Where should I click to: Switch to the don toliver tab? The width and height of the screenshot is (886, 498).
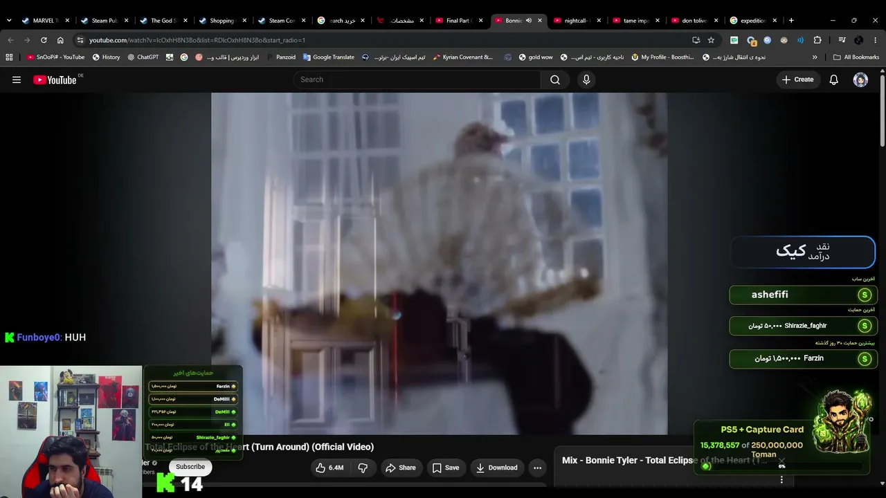(x=696, y=21)
